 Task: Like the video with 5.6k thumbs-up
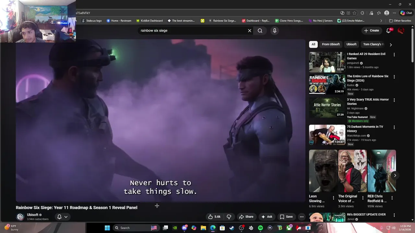point(214,217)
